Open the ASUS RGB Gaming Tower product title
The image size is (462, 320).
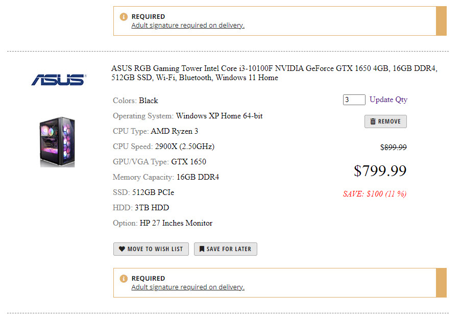pos(274,73)
